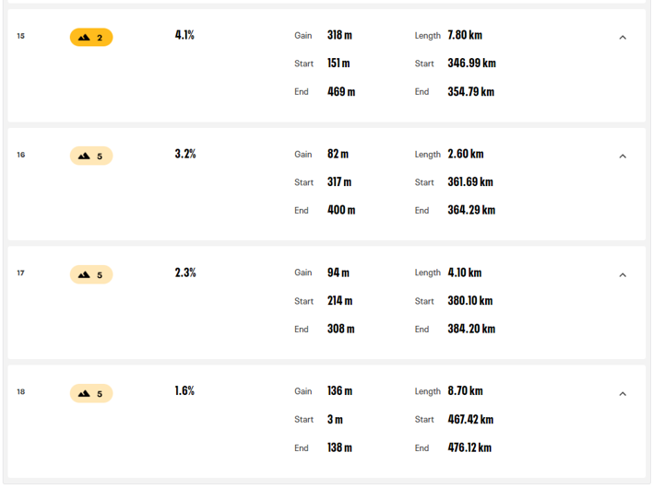Select the 1.6% gradient of climb 18
653x487 pixels.
pyautogui.click(x=184, y=391)
